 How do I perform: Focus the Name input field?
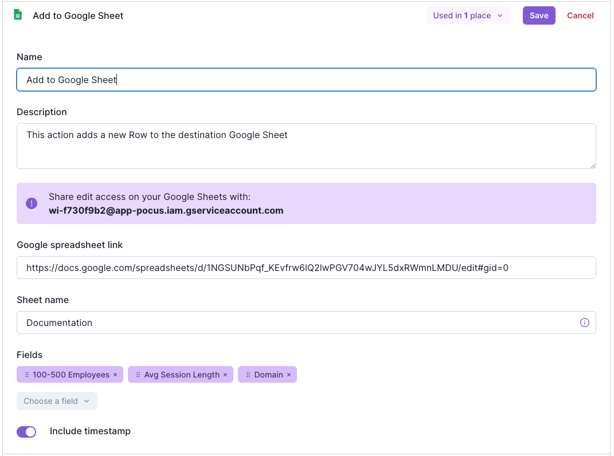(x=306, y=80)
